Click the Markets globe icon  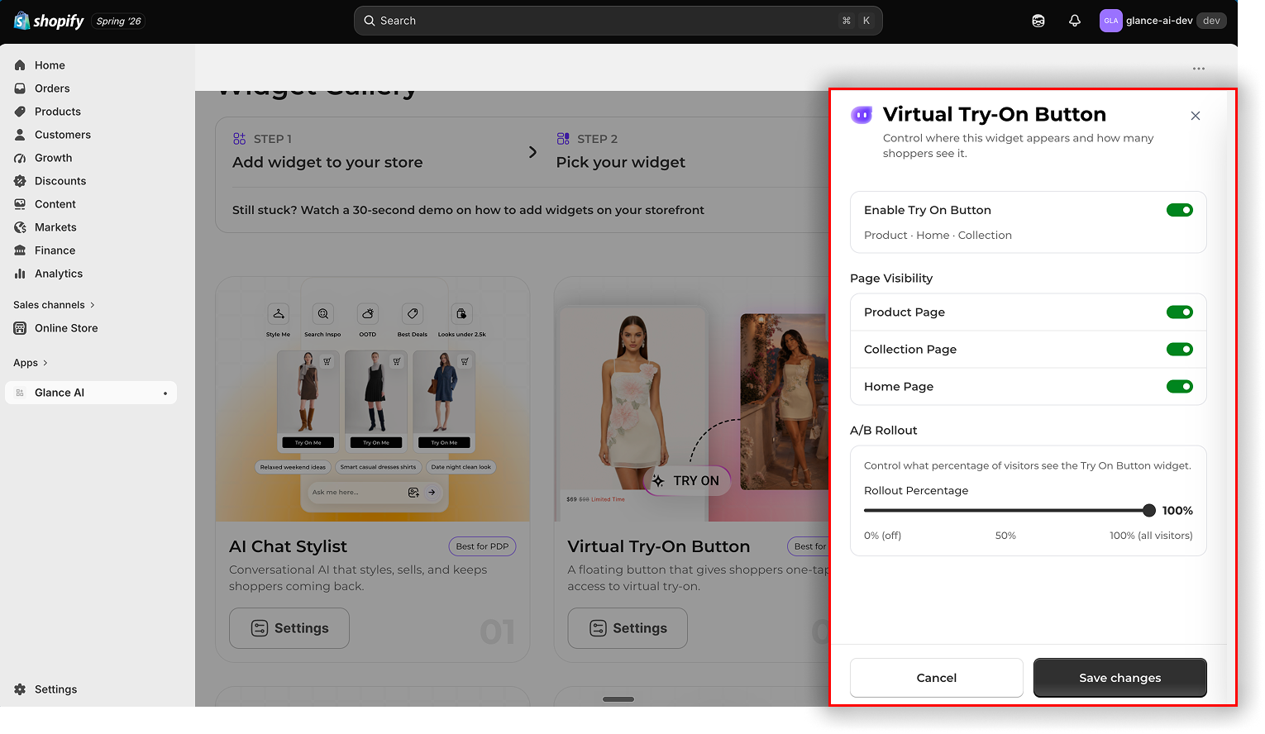(20, 227)
